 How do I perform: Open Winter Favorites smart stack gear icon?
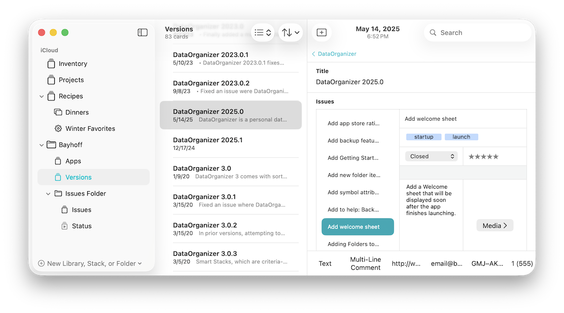click(58, 129)
